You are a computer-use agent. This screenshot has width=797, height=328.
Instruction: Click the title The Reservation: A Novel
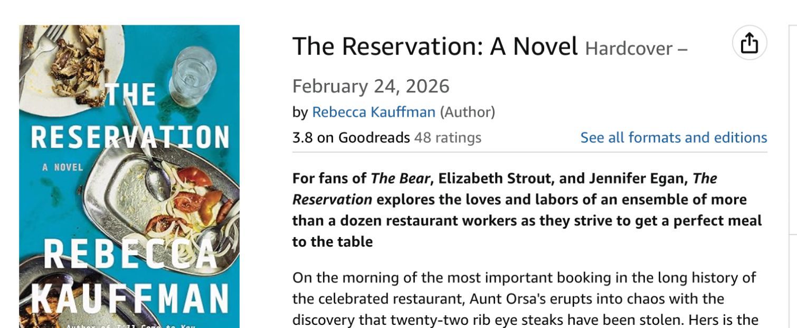click(435, 46)
